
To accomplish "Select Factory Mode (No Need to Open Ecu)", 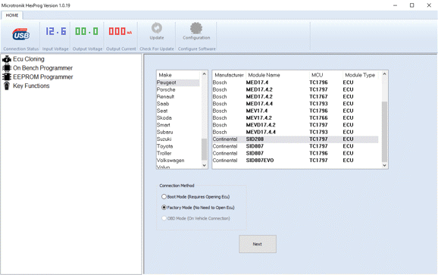I will pyautogui.click(x=198, y=208).
